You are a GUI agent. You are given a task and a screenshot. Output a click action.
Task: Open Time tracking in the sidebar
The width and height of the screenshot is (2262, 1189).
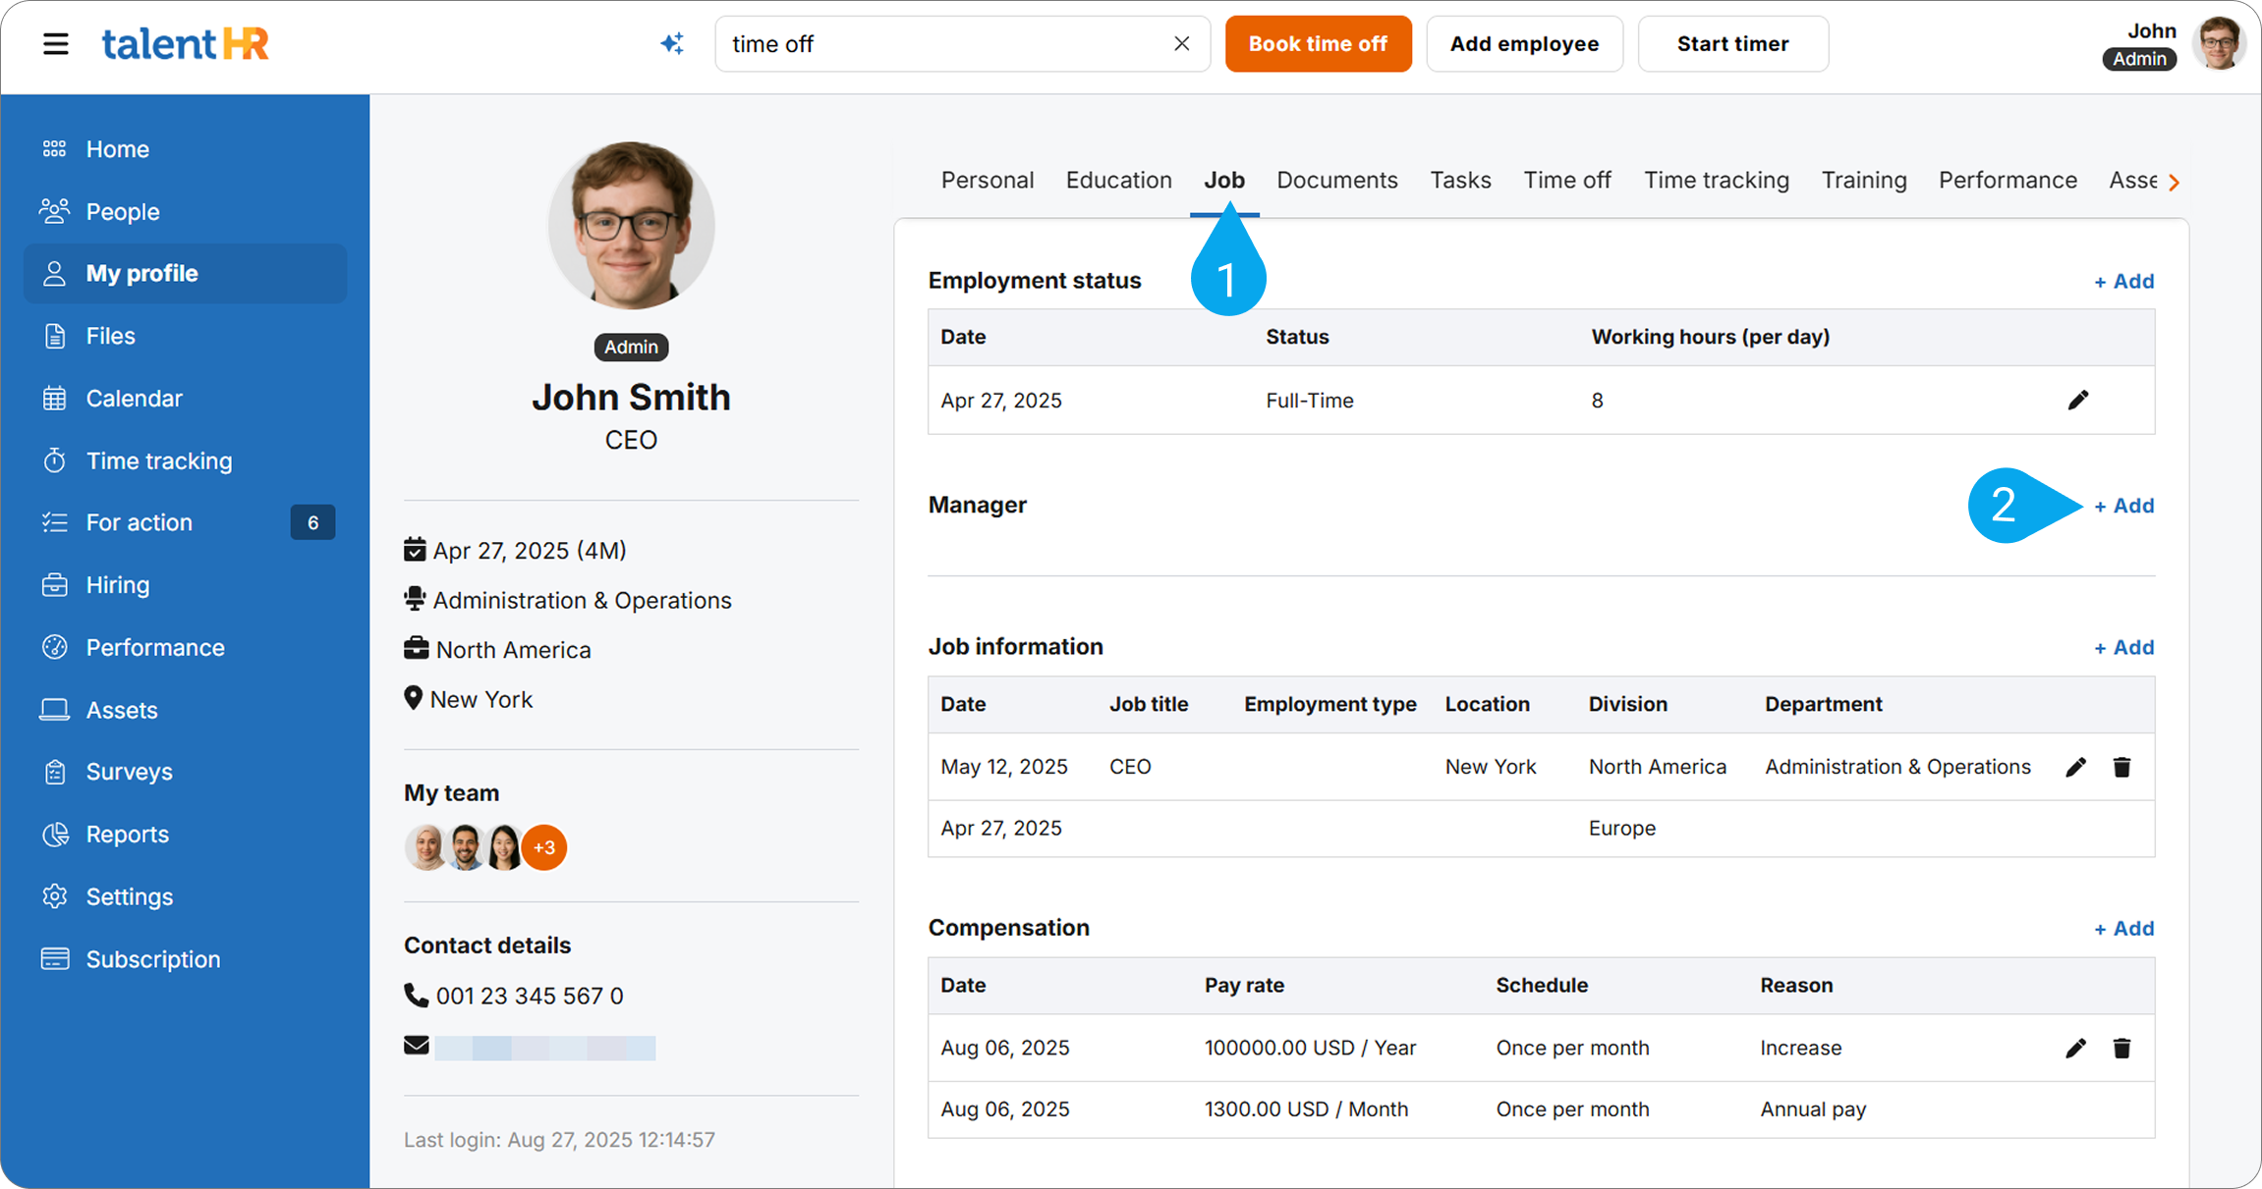click(x=158, y=460)
